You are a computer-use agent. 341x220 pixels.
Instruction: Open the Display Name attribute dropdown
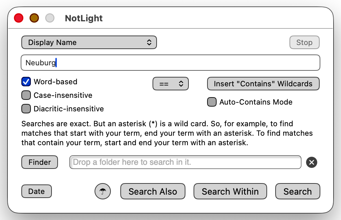pyautogui.click(x=89, y=43)
